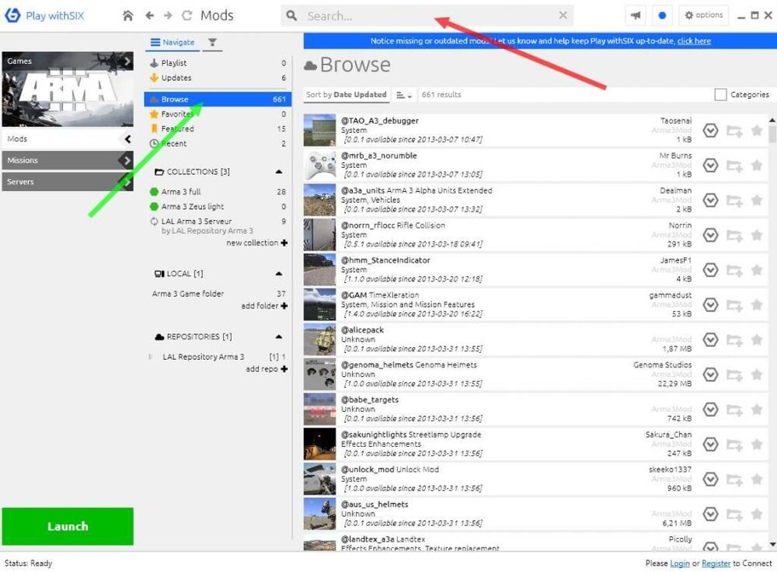Add @mrb_a3_norumble to a collection
Screen dimensions: 777x572
pyautogui.click(x=734, y=166)
